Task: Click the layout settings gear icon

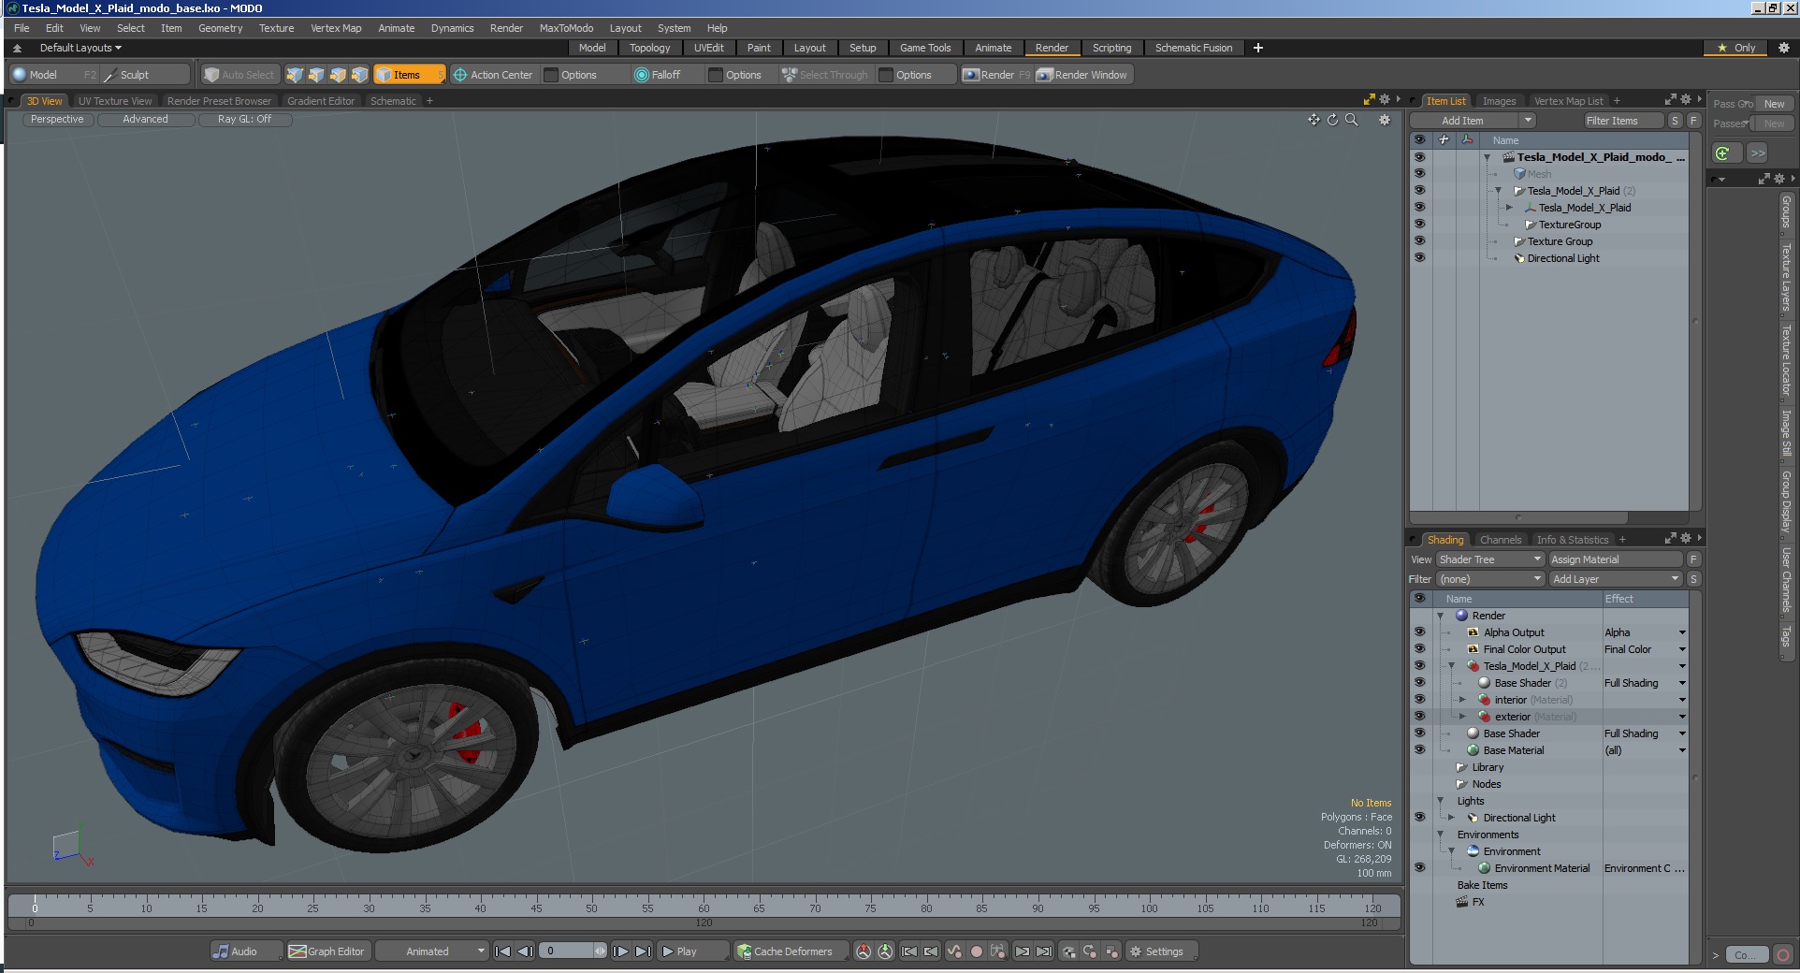Action: click(x=1783, y=48)
